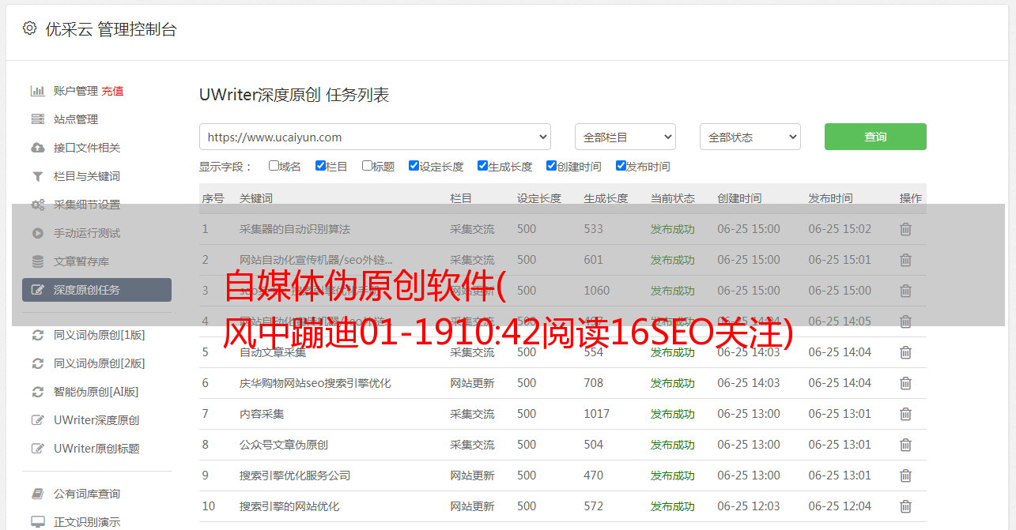This screenshot has height=530, width=1016.
Task: Open 站点管理 menu item
Action: [x=76, y=119]
